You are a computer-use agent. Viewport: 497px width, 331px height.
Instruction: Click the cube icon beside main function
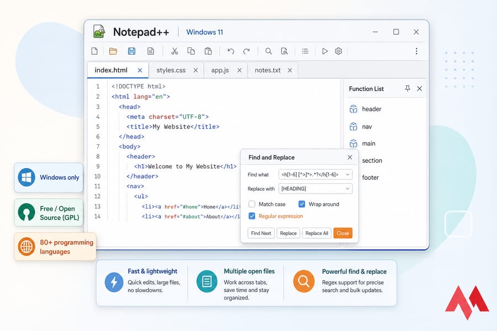pyautogui.click(x=353, y=143)
